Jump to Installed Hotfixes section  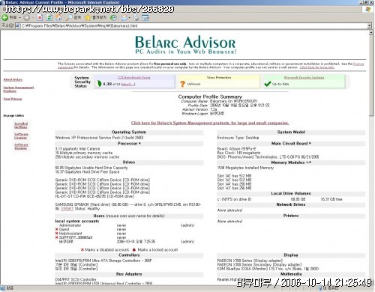21,125
